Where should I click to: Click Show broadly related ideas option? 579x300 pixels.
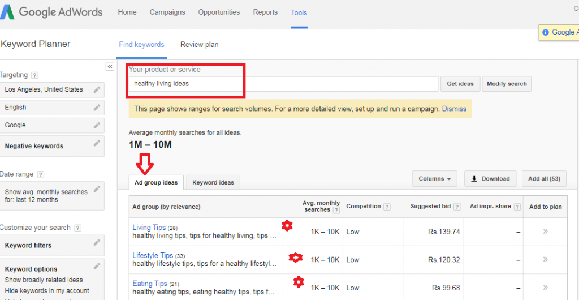coord(44,280)
